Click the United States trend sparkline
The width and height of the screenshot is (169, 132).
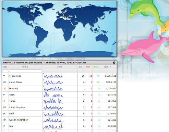[x=53, y=82]
